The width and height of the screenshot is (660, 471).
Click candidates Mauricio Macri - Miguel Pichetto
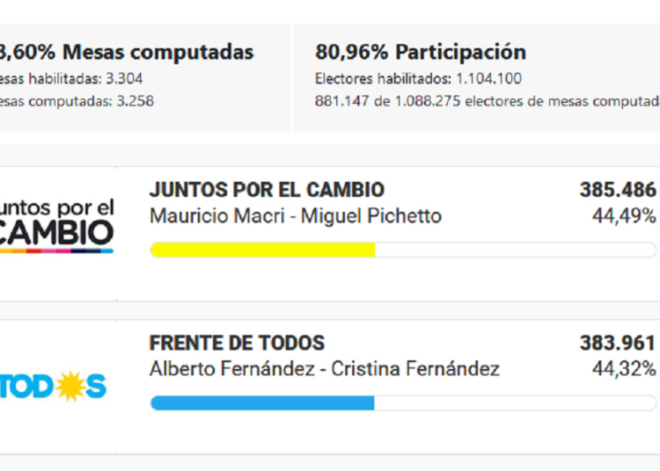(296, 216)
